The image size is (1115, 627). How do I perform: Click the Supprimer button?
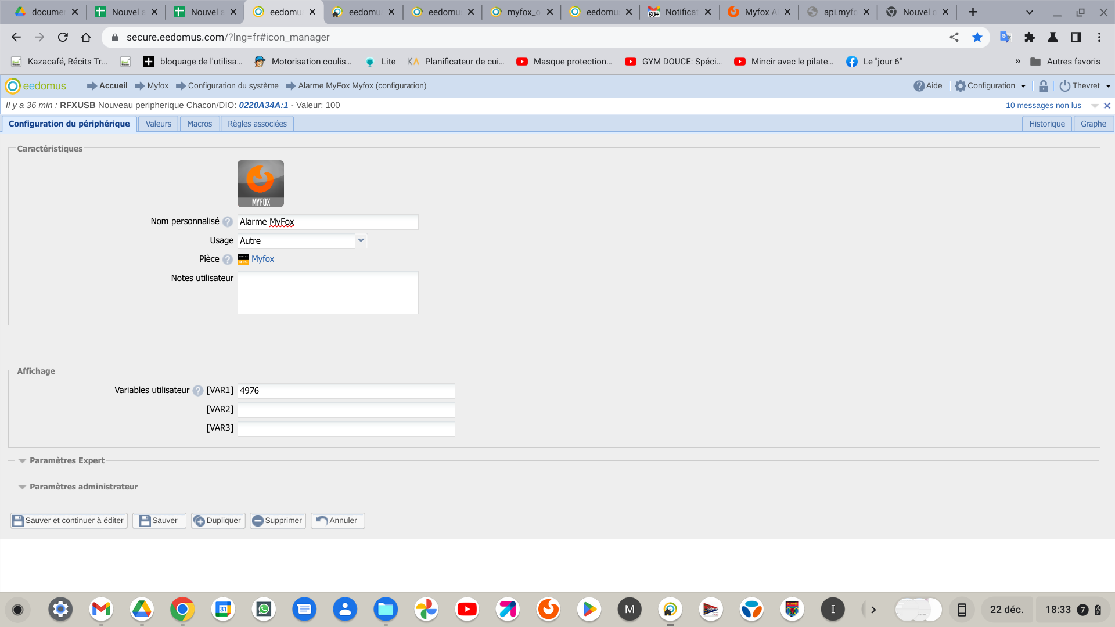[x=278, y=521]
